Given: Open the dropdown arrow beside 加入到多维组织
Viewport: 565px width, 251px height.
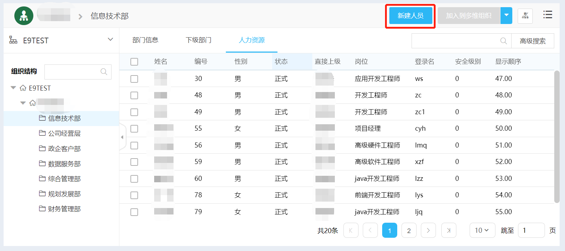Looking at the screenshot, I should tap(506, 15).
